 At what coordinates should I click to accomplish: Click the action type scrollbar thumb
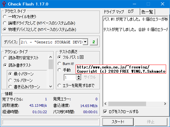pyautogui.click(x=51, y=64)
